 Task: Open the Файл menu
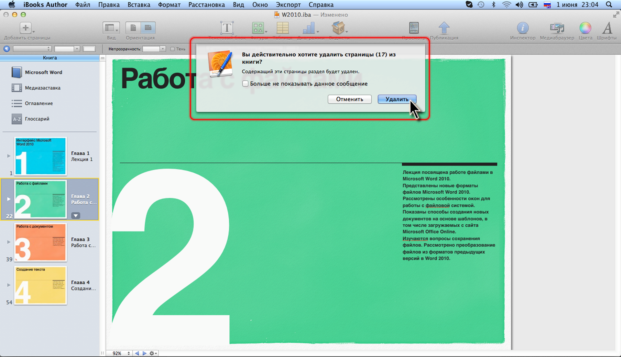tap(83, 5)
